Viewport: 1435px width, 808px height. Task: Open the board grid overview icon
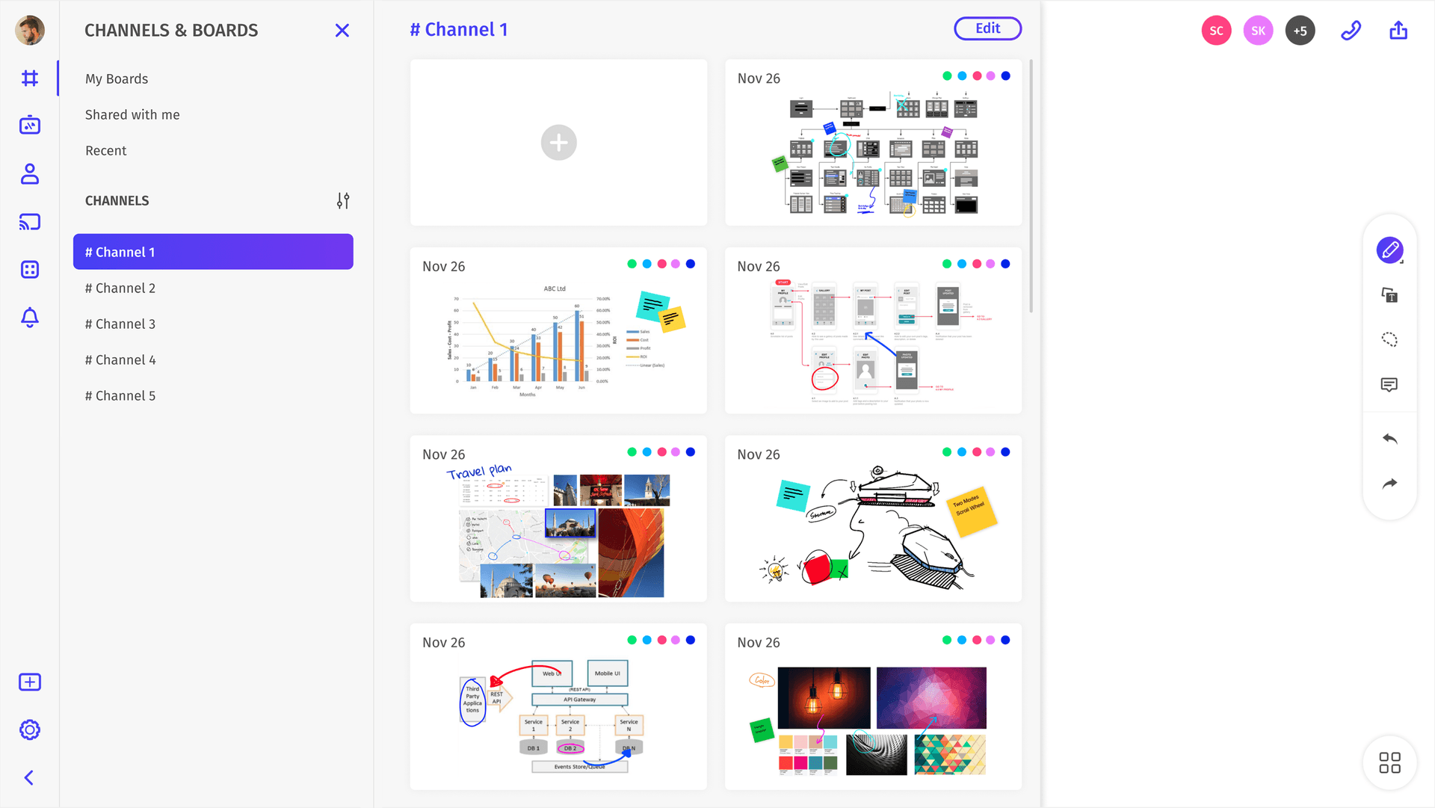(1389, 762)
